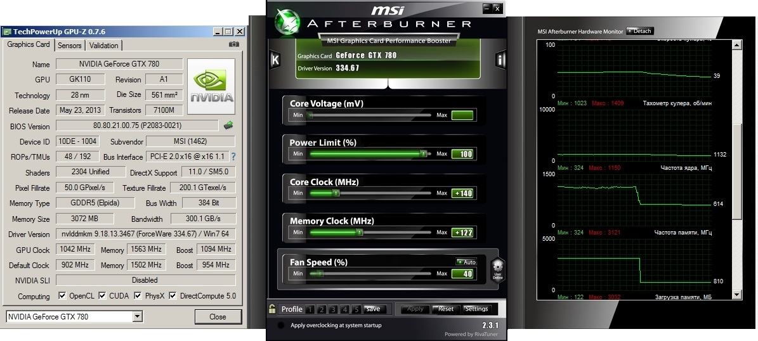Open the GPU selection dropdown in GPU-Z
This screenshot has width=758, height=341.
[137, 317]
